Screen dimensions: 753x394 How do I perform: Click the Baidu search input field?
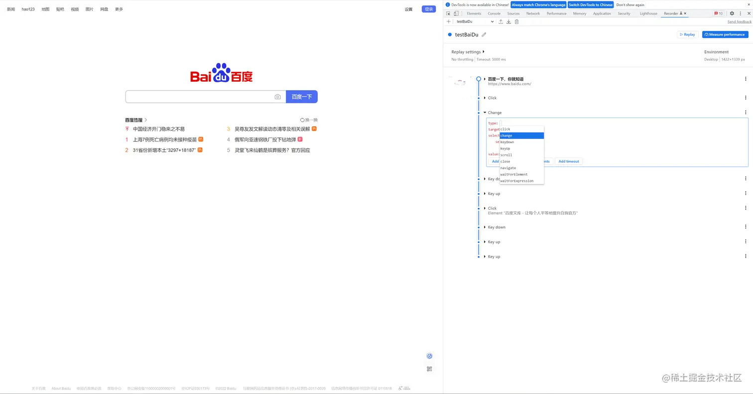(206, 97)
